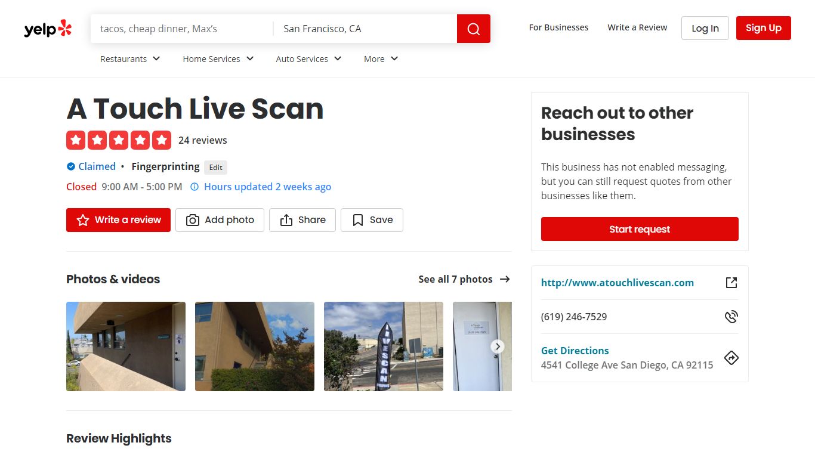815x458 pixels.
Task: Click the info icon before Hours updated
Action: pyautogui.click(x=195, y=187)
